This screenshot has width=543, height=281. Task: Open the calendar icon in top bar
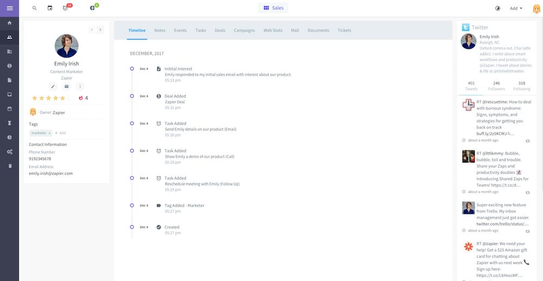pos(50,8)
